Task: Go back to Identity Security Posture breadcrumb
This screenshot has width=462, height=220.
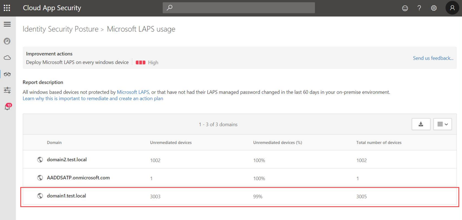Action: coord(61,29)
